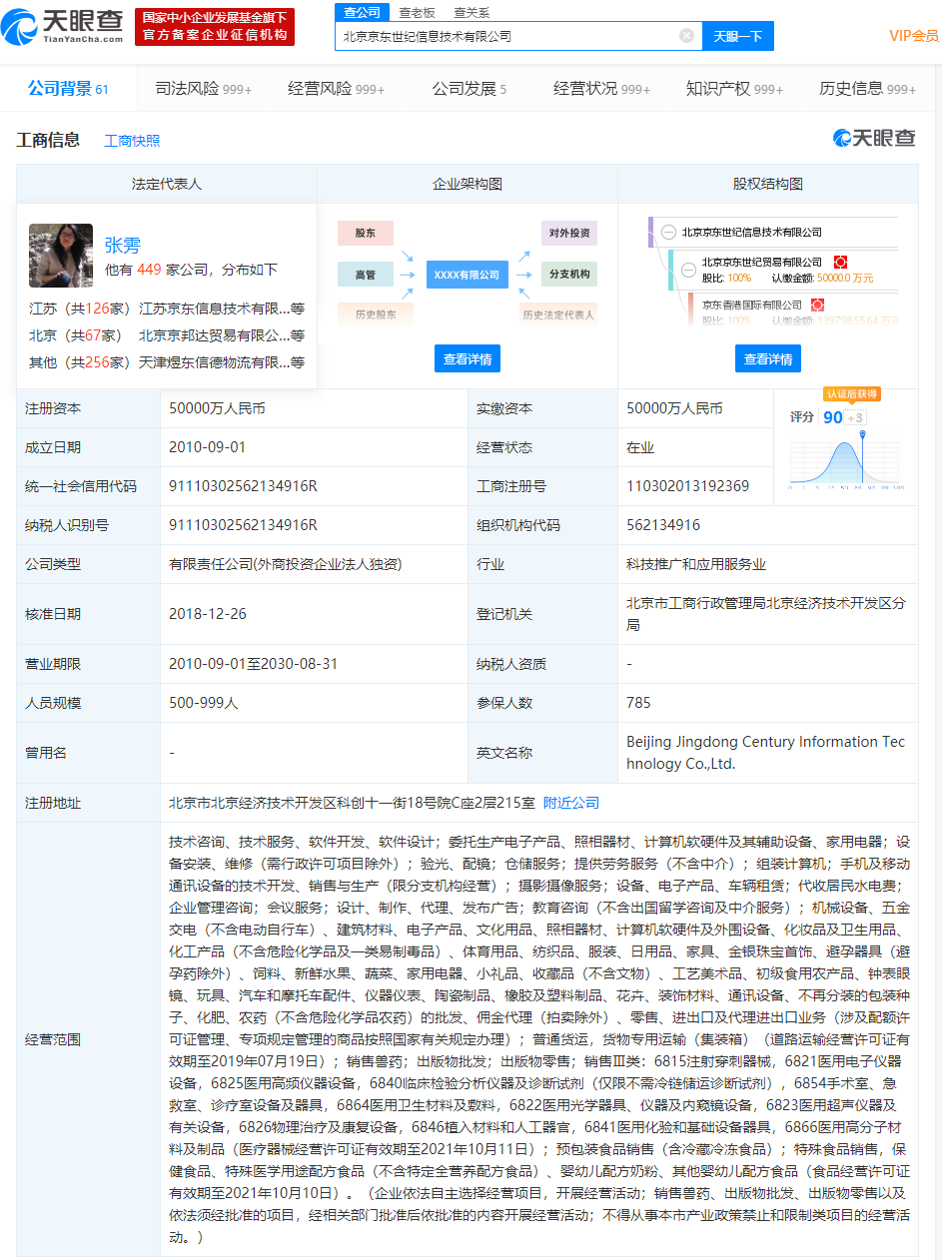This screenshot has height=1260, width=942.
Task: Select the unified credit code 91110302562134916R in 统一社会信用代码 row
Action: (x=243, y=486)
